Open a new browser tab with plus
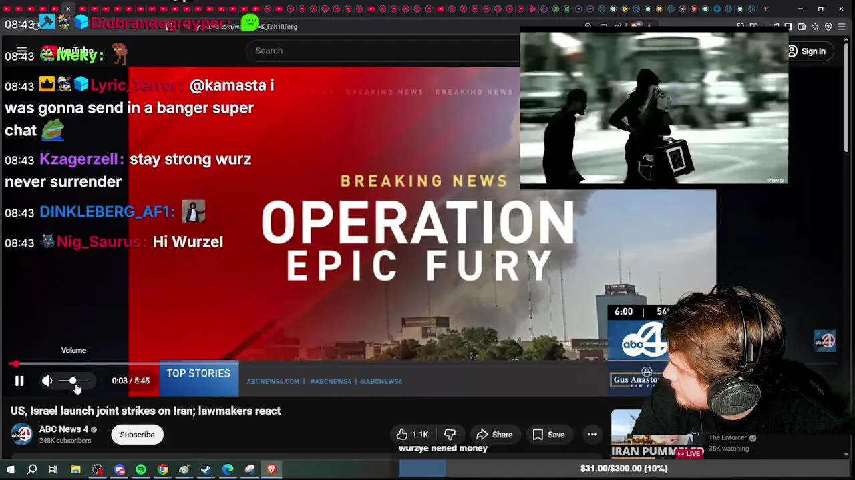Screen dimensions: 855x480 pyautogui.click(x=765, y=9)
